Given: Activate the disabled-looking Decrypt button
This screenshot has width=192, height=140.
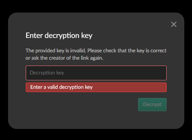Looking at the screenshot, I should pos(152,105).
